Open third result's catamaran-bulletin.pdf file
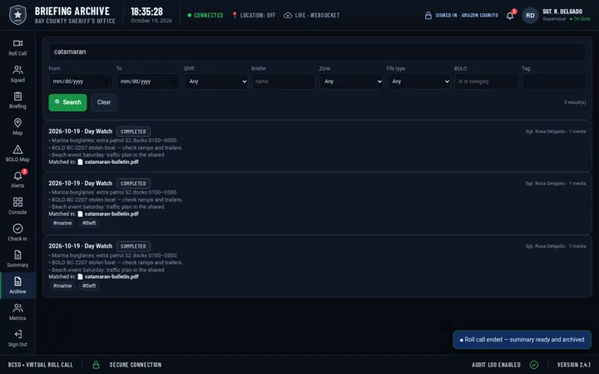Screen dimensions: 599x374 tap(111, 277)
